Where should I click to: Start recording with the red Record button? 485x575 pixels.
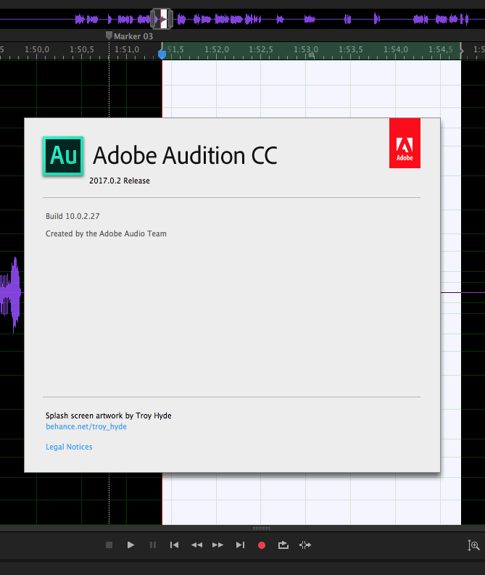click(262, 545)
